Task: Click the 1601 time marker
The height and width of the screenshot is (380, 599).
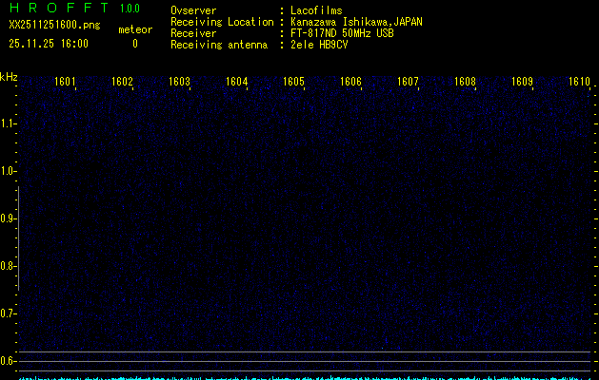Action: point(66,83)
